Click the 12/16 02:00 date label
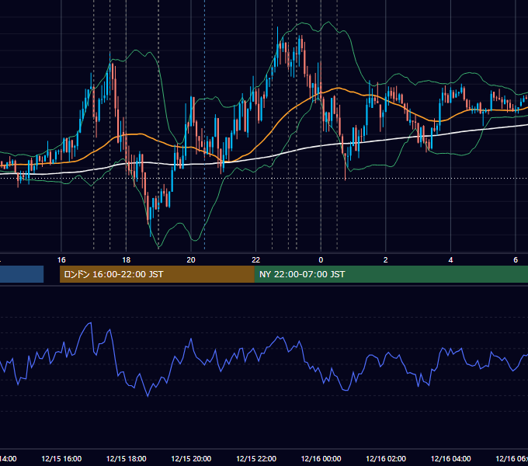Viewport: 528px width, 466px height. tap(386, 458)
